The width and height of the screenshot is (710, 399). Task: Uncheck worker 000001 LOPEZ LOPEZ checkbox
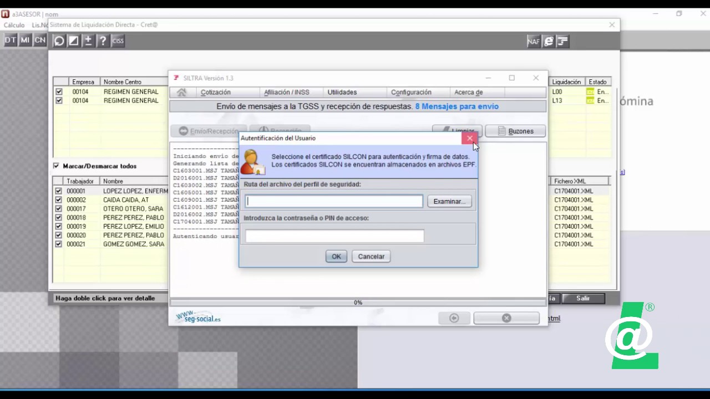coord(59,191)
